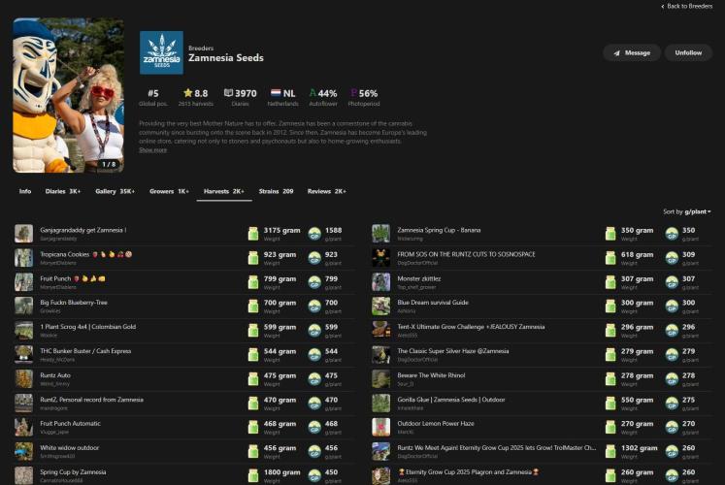This screenshot has height=485, width=725.
Task: Click the GP badge icon next to 300
Action: [672, 307]
